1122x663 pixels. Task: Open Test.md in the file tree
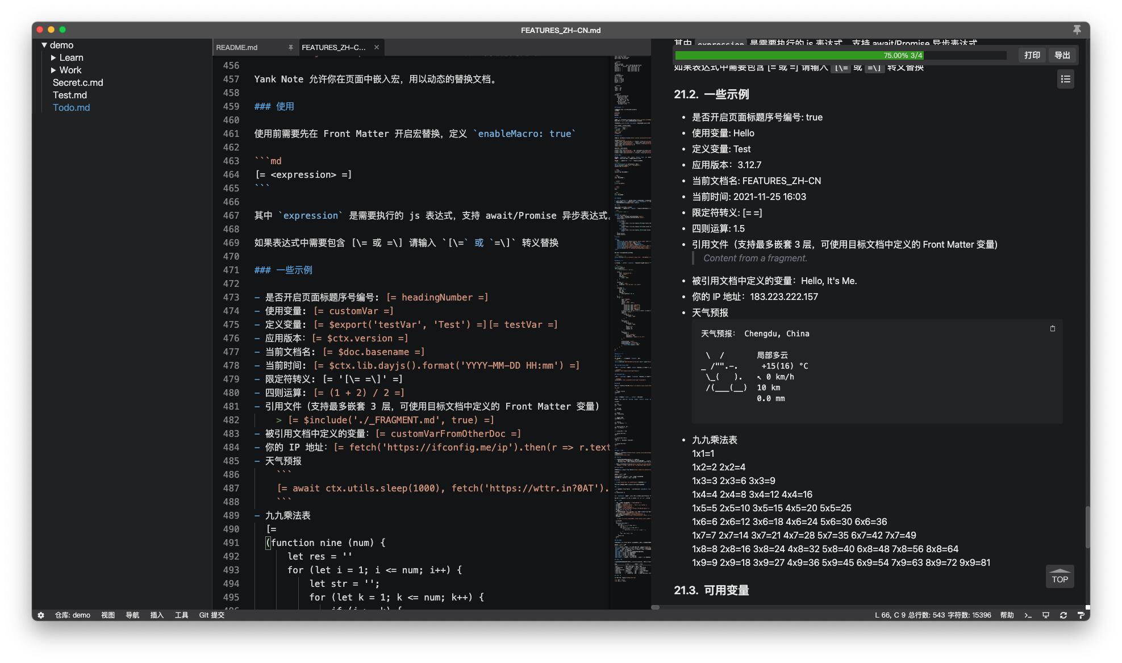[70, 95]
